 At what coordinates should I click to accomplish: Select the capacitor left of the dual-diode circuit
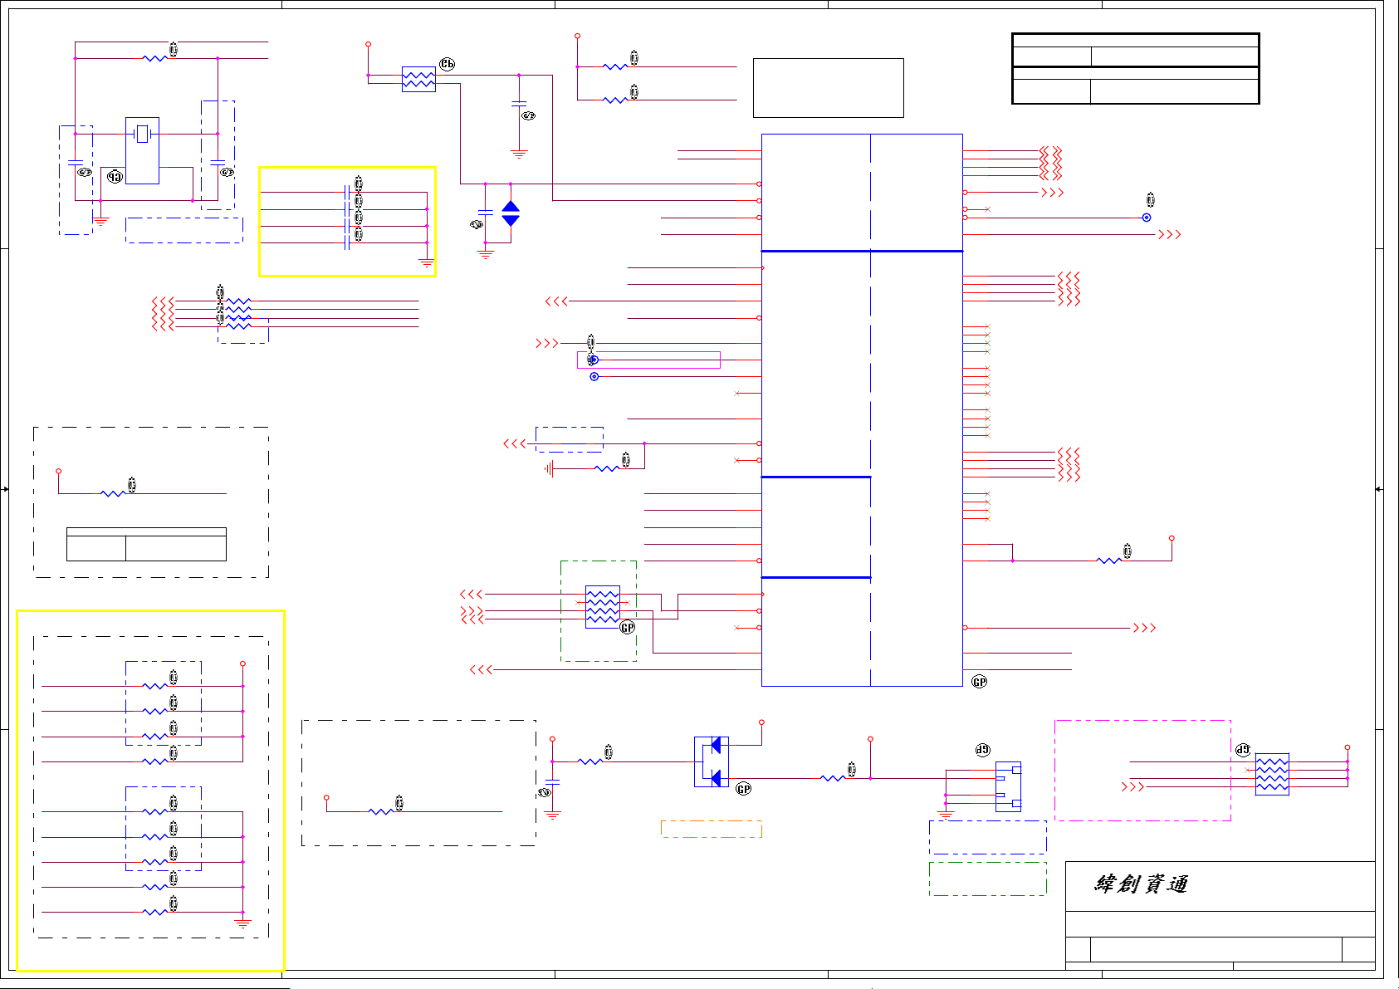coord(552,782)
